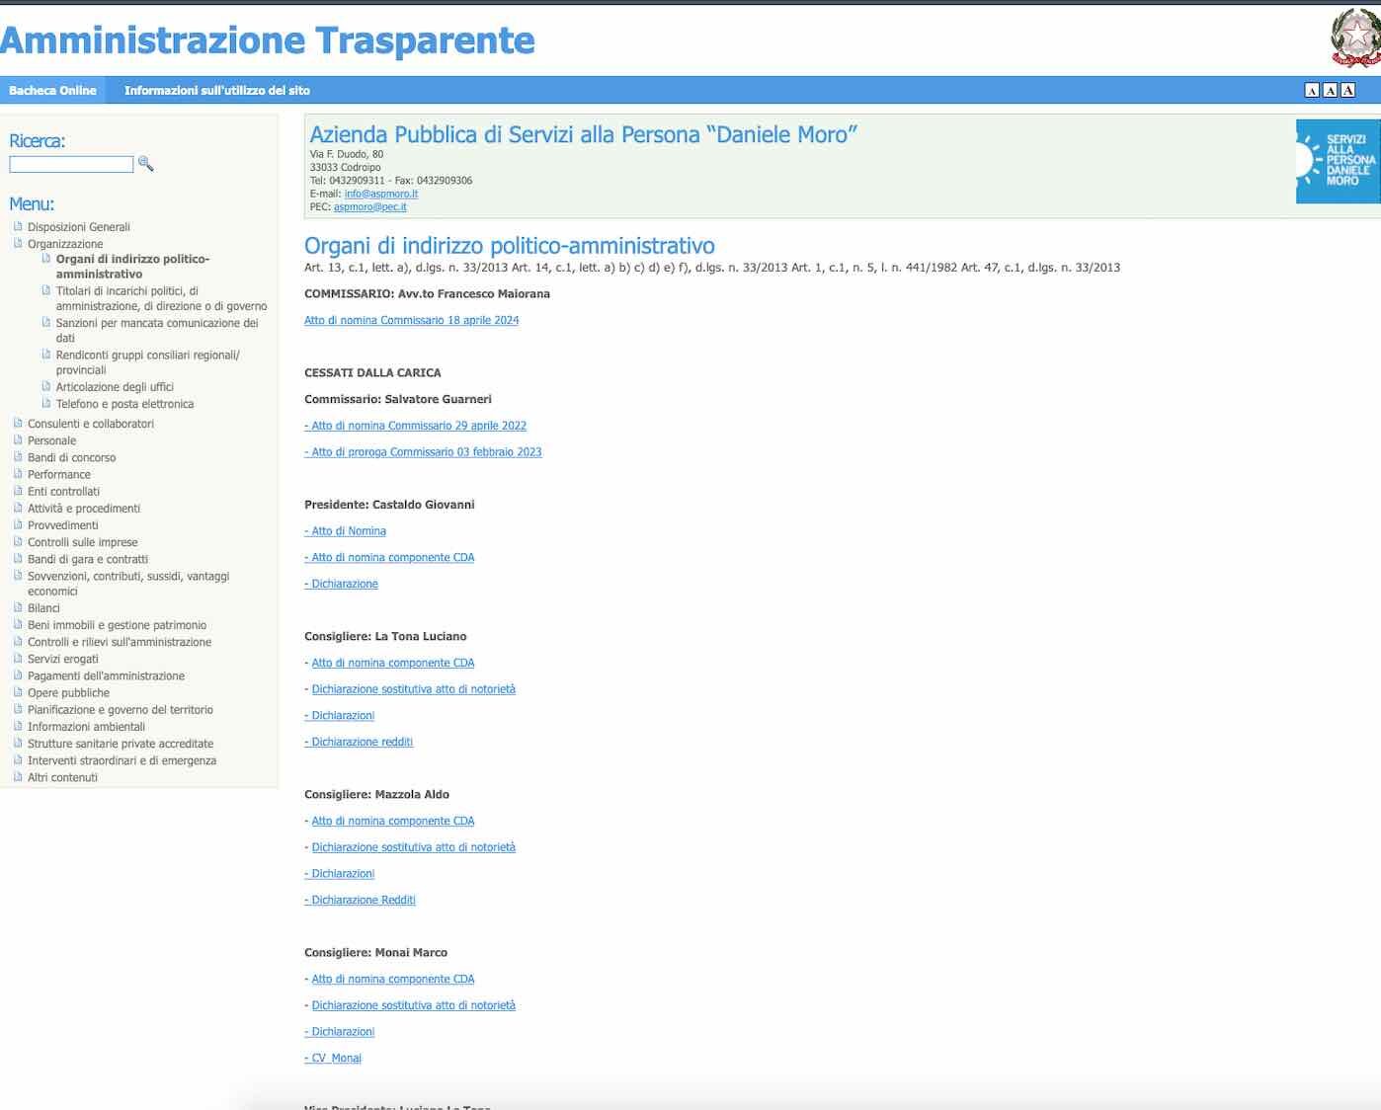This screenshot has width=1381, height=1110.
Task: Click the page icon beside Bilanci
Action: pyautogui.click(x=18, y=607)
